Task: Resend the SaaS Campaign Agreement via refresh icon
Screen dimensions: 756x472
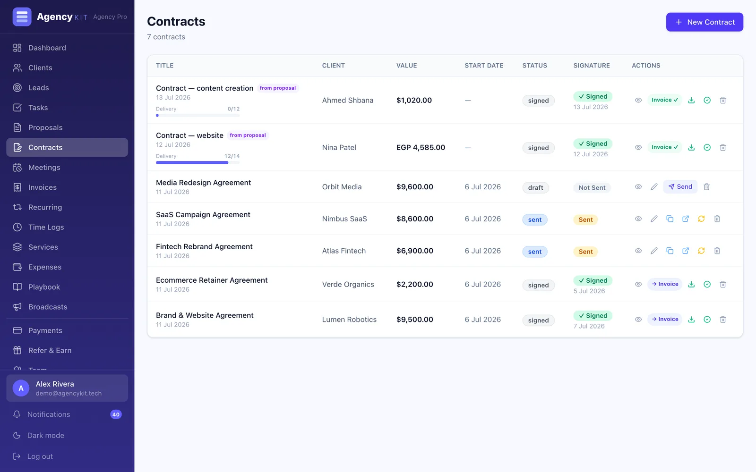Action: click(701, 219)
